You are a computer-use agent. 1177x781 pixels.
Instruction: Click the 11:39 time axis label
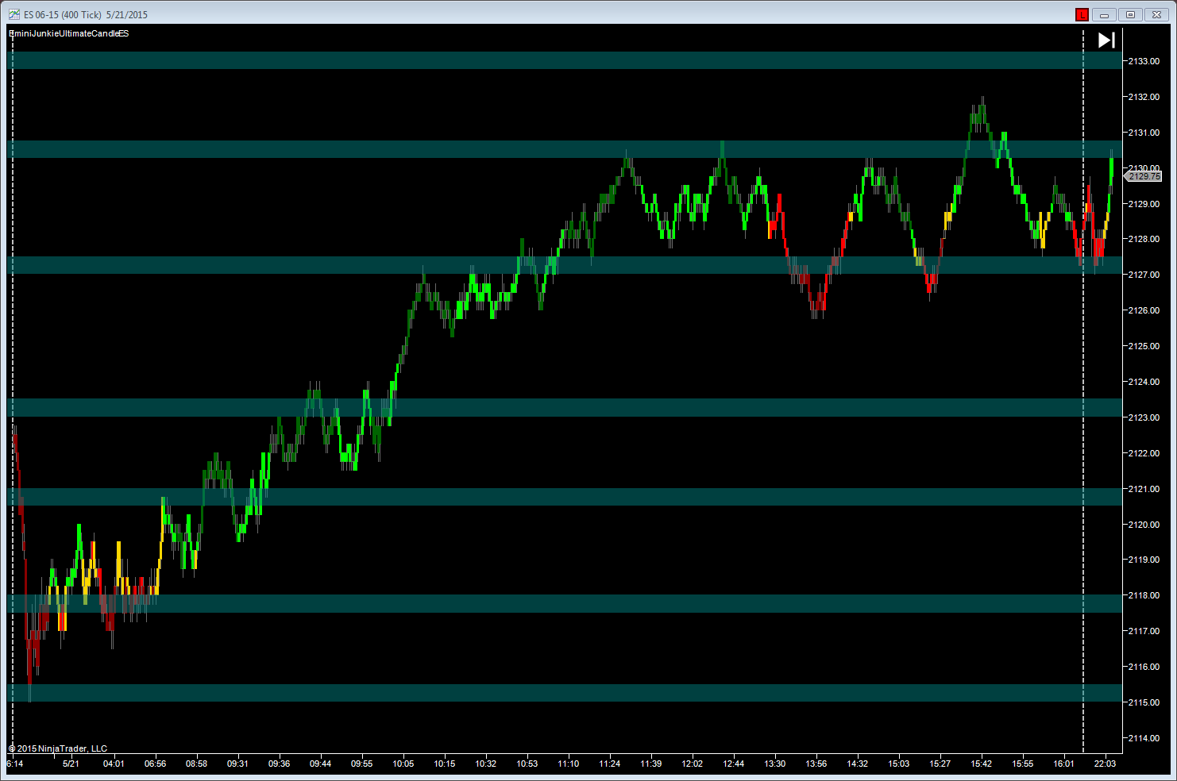tap(650, 764)
